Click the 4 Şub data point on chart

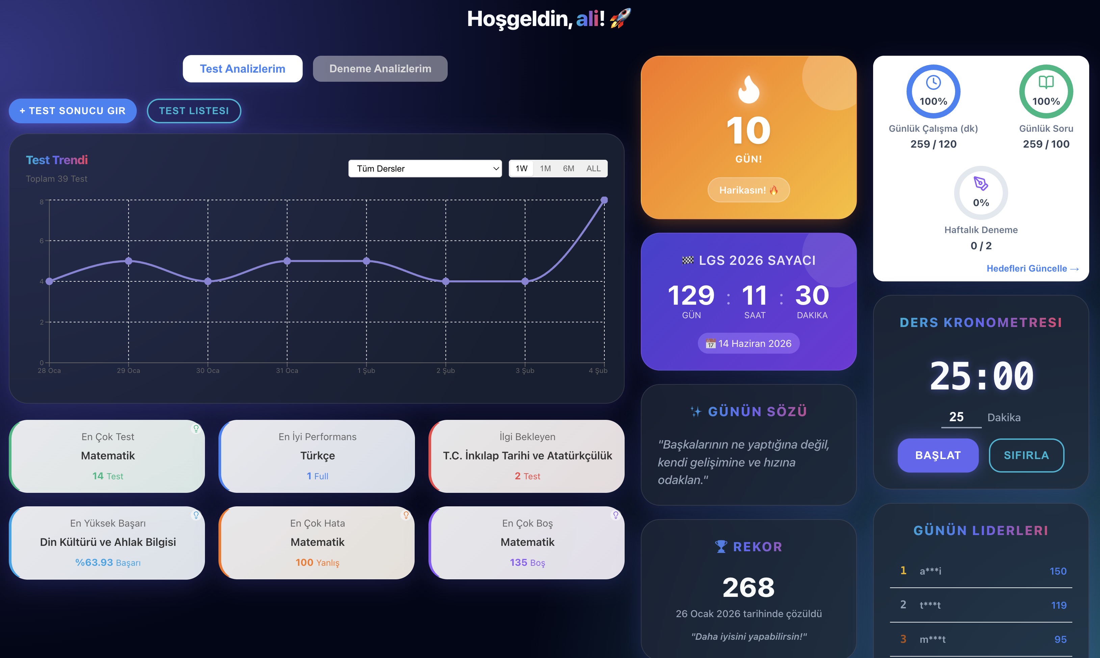tap(604, 200)
